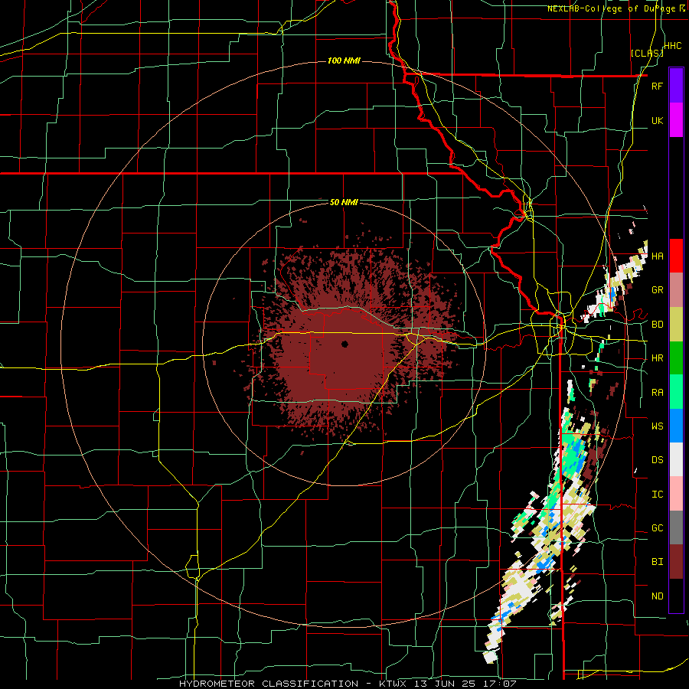
Task: Click the 'HR' legend label
Action: [657, 358]
